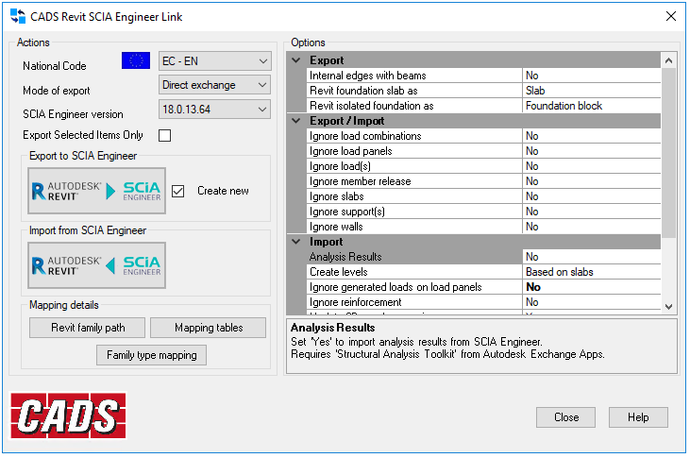Click the Revit to SCIA Engineer export button
Viewport: 690px width, 458px height.
coord(97,191)
